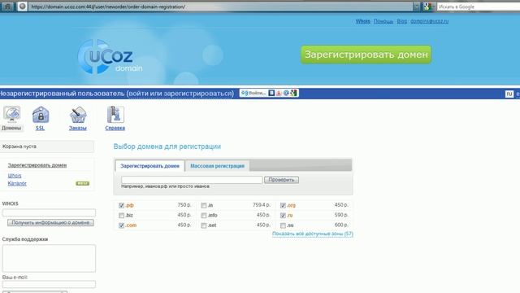This screenshot has width=520, height=293.
Task: Log in via the orange social icon
Action: 279,93
